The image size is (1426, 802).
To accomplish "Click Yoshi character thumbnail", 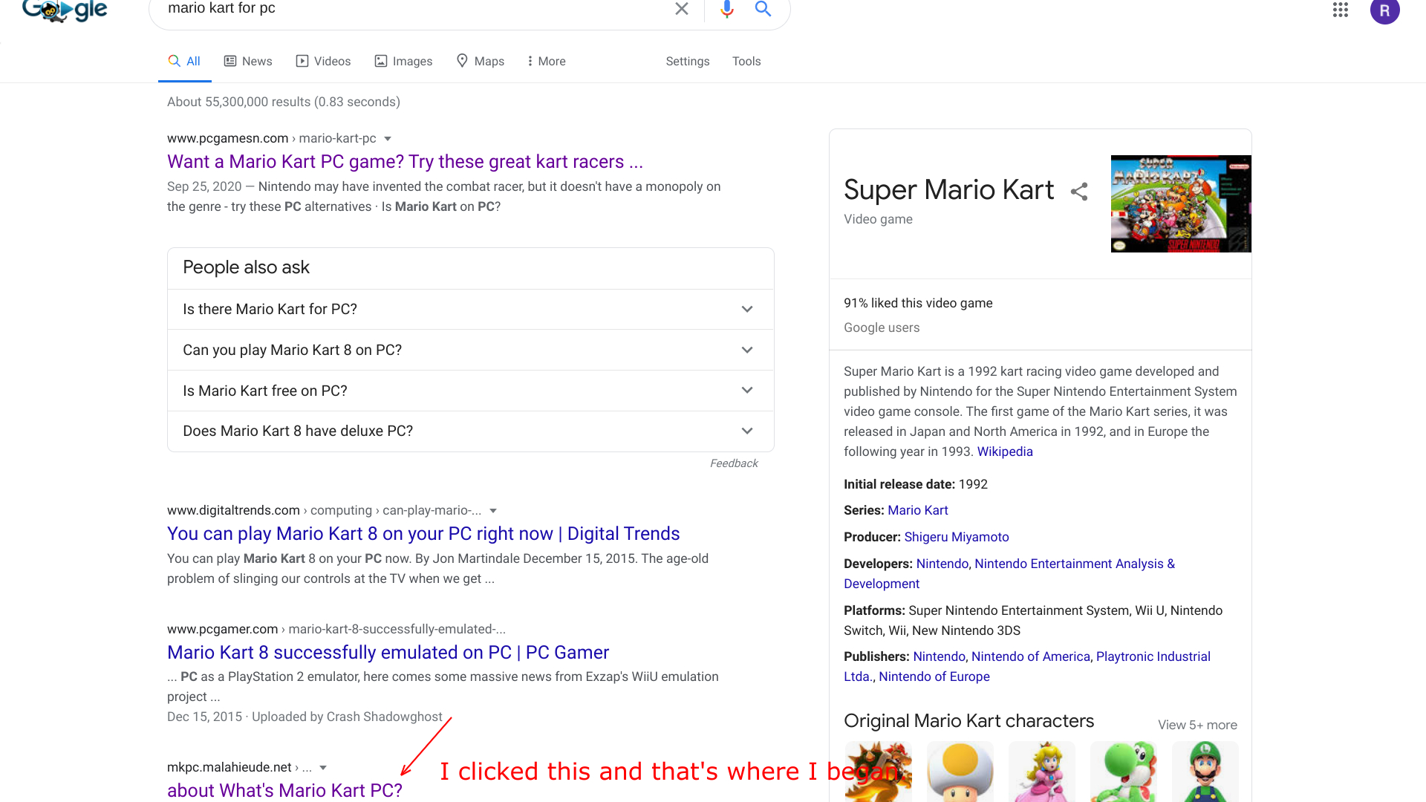I will [x=1124, y=772].
